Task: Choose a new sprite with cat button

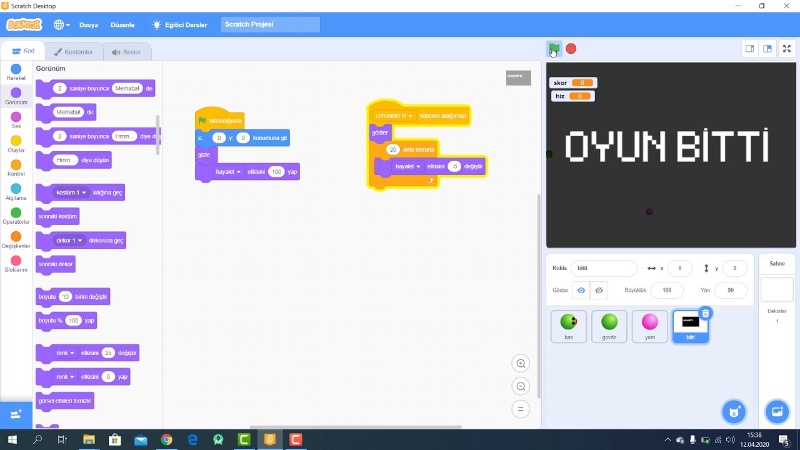Action: click(x=734, y=412)
